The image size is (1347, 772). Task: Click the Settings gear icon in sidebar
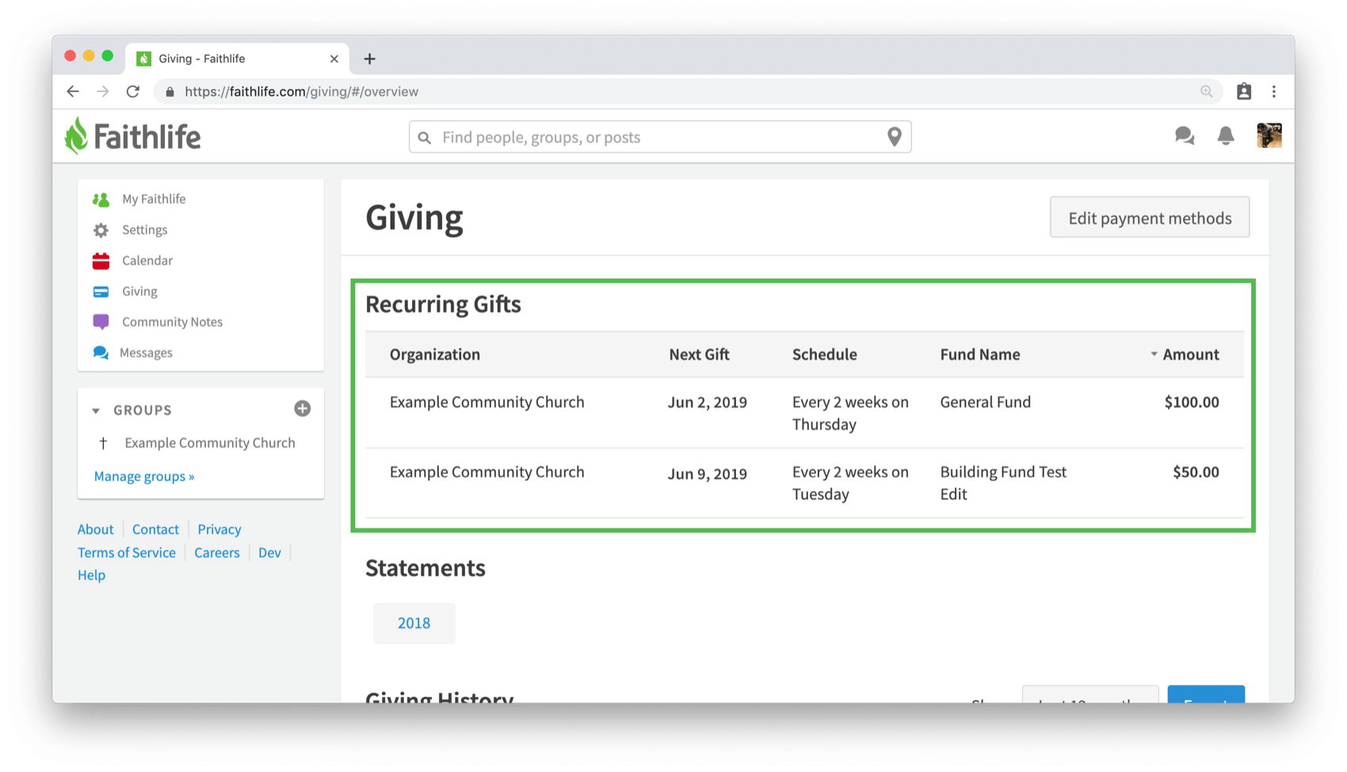pos(101,230)
